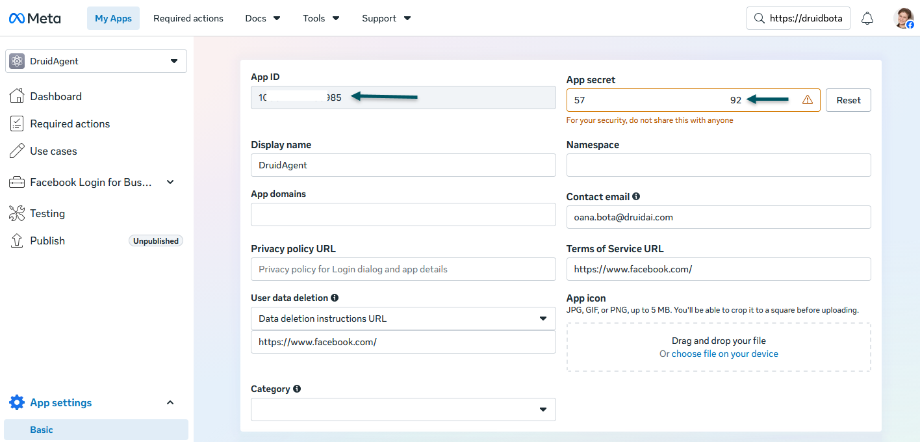The image size is (920, 442).
Task: Open the notifications bell
Action: (x=867, y=18)
